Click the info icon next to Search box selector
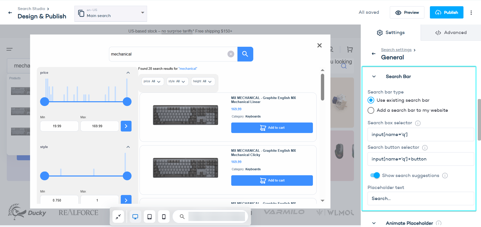Viewport: 481px width, 227px height. 418,123
